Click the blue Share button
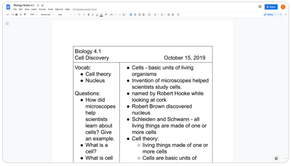This screenshot has width=292, height=166. [x=271, y=7]
